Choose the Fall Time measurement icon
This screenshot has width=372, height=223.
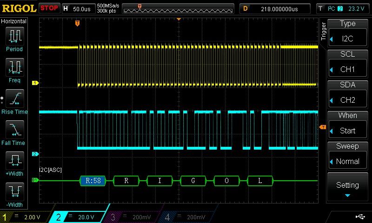[14, 130]
